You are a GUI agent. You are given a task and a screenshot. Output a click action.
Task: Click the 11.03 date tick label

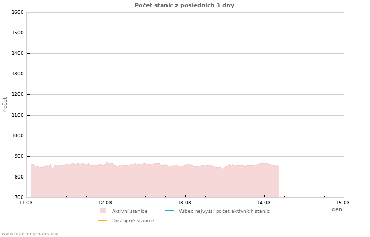point(26,202)
